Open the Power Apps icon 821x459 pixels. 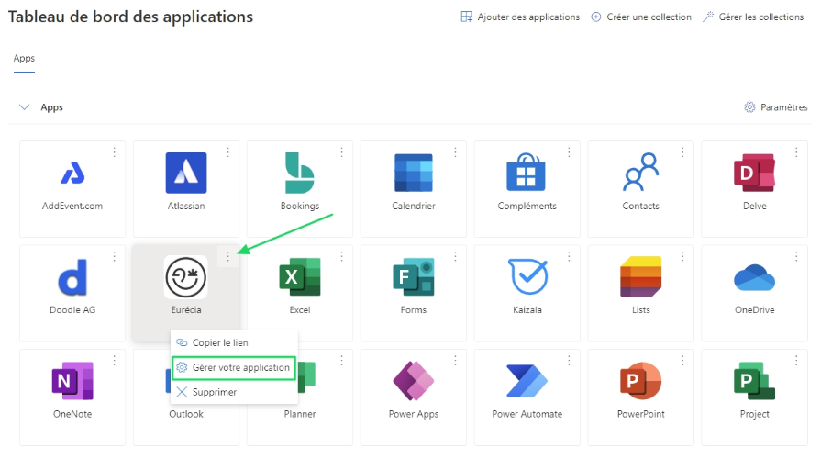click(414, 381)
